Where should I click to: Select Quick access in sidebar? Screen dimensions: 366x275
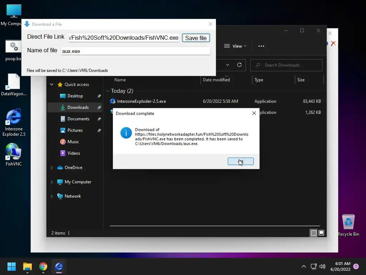[76, 85]
